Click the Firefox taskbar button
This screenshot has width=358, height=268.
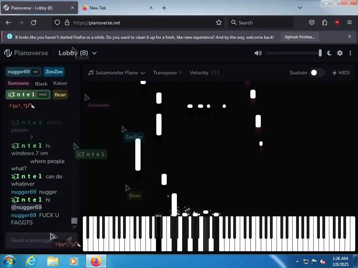[96, 261]
